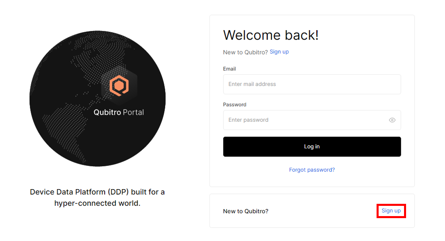This screenshot has height=241, width=445.
Task: Click the dark dotted globe image
Action: [x=98, y=98]
